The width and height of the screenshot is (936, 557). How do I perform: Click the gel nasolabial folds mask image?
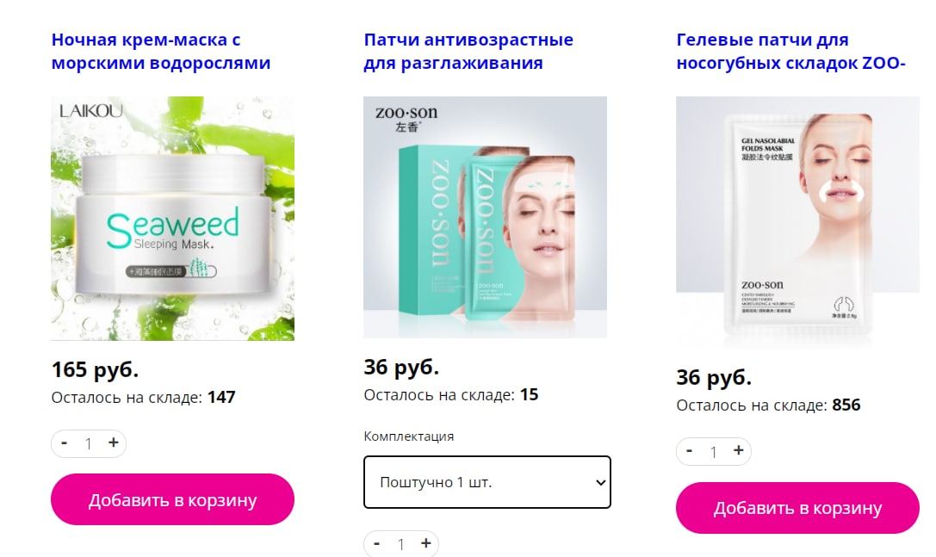797,222
